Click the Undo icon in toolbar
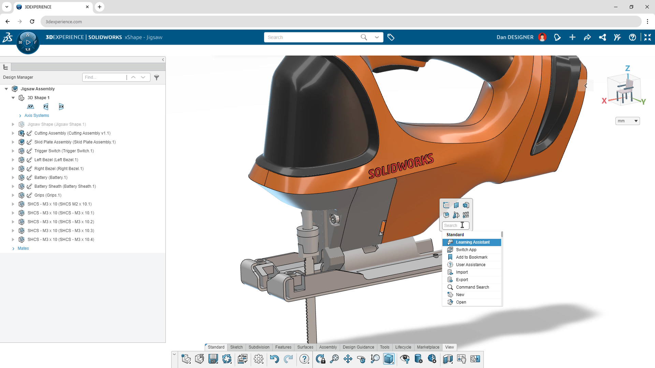 click(x=275, y=358)
